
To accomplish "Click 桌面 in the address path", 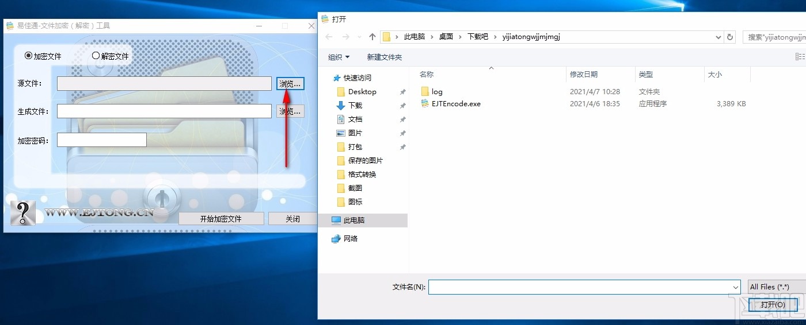I will (446, 37).
